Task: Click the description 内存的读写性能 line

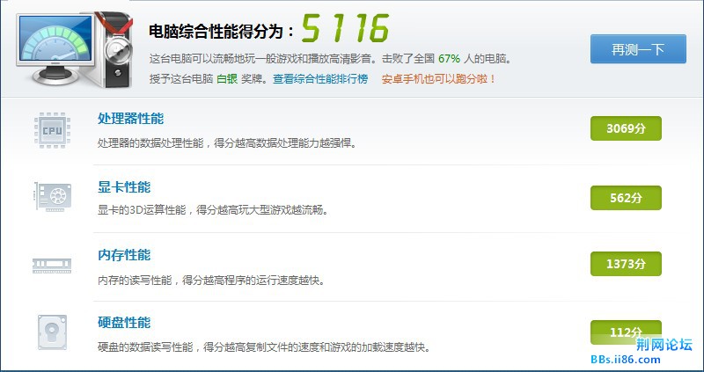Action: click(211, 281)
